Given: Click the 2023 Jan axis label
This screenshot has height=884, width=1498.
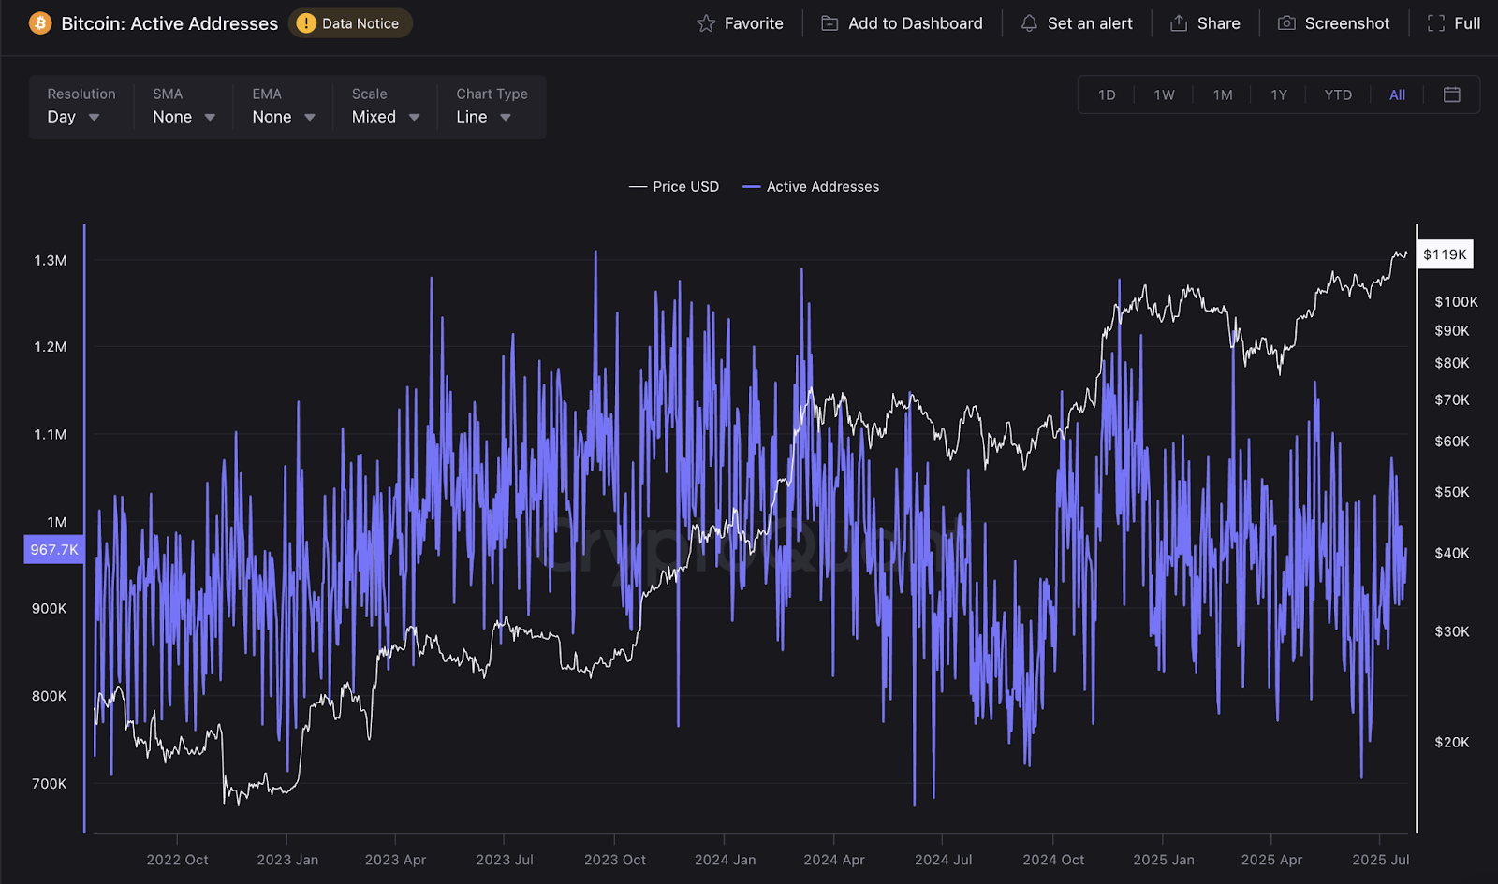Looking at the screenshot, I should tap(287, 860).
